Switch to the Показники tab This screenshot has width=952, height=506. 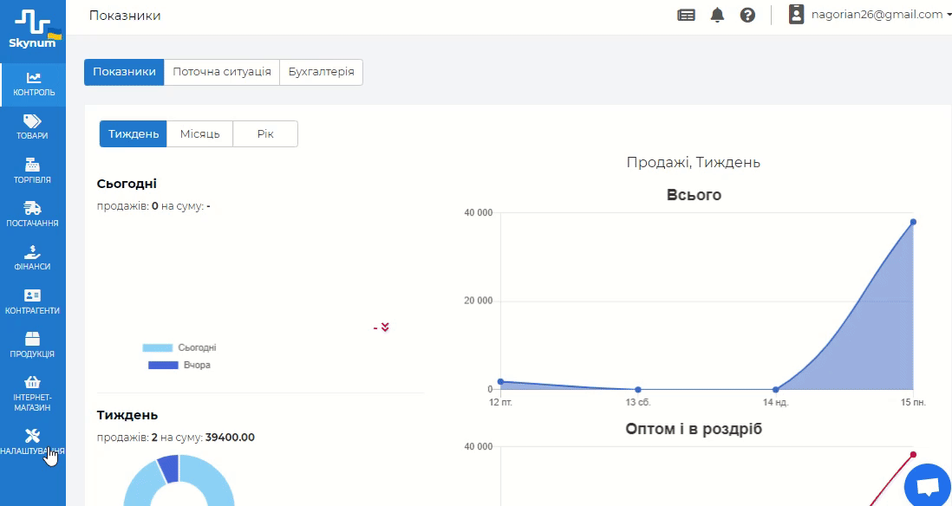click(124, 72)
